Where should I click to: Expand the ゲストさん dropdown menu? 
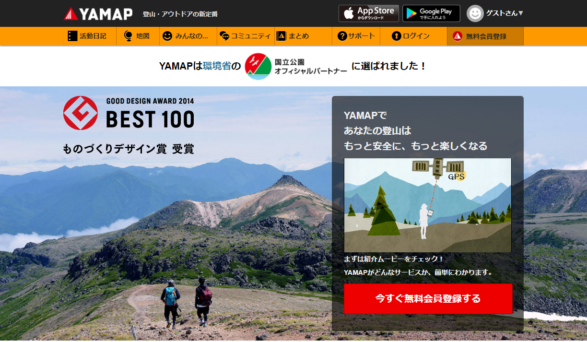click(505, 13)
